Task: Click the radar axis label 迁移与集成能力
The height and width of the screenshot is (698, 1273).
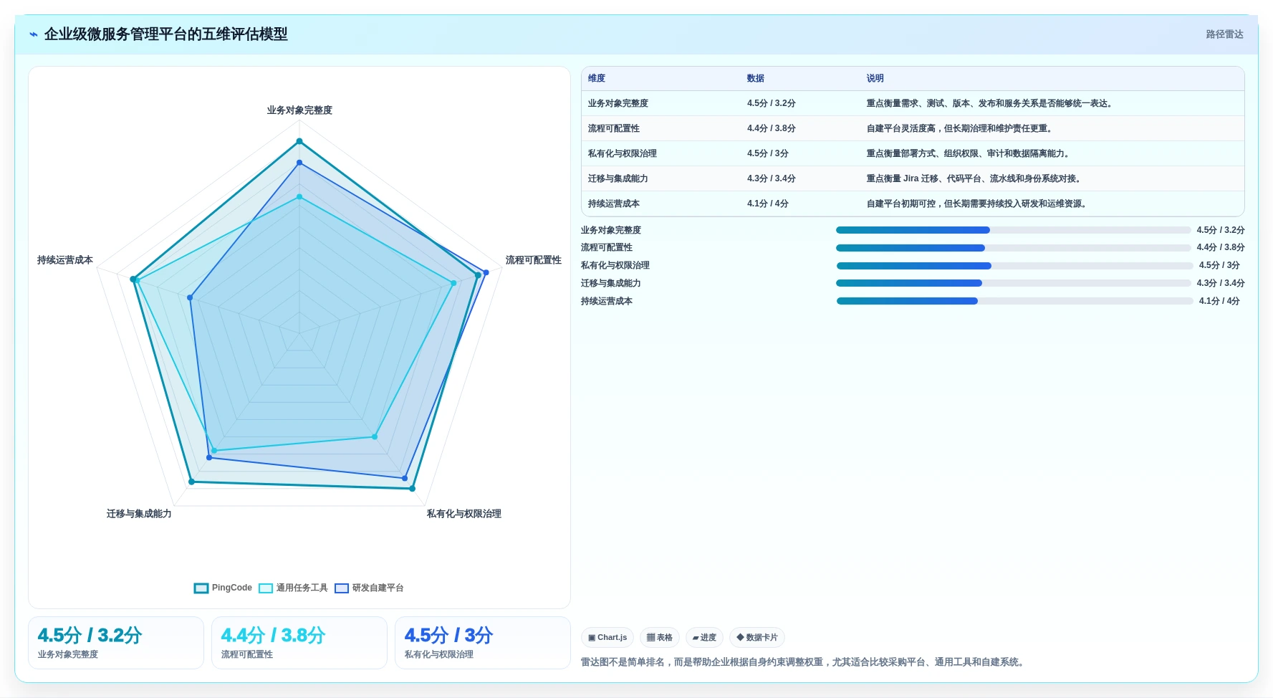Action: coord(139,514)
